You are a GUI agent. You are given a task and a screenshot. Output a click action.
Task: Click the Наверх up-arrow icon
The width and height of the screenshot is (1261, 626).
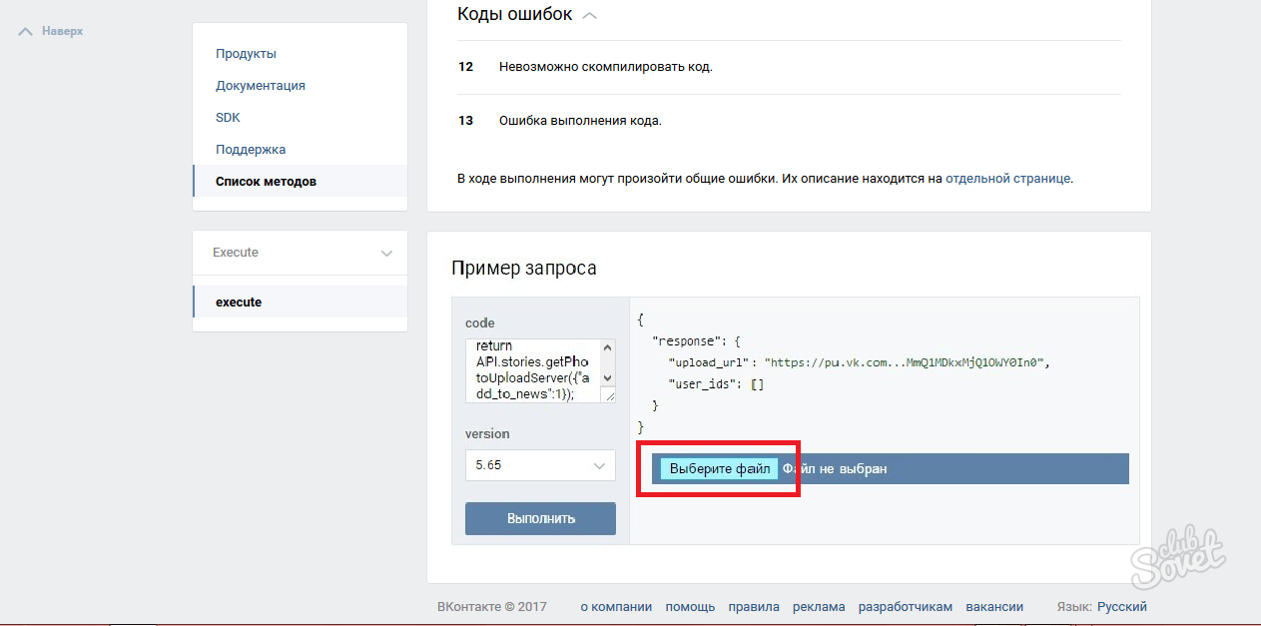(26, 32)
